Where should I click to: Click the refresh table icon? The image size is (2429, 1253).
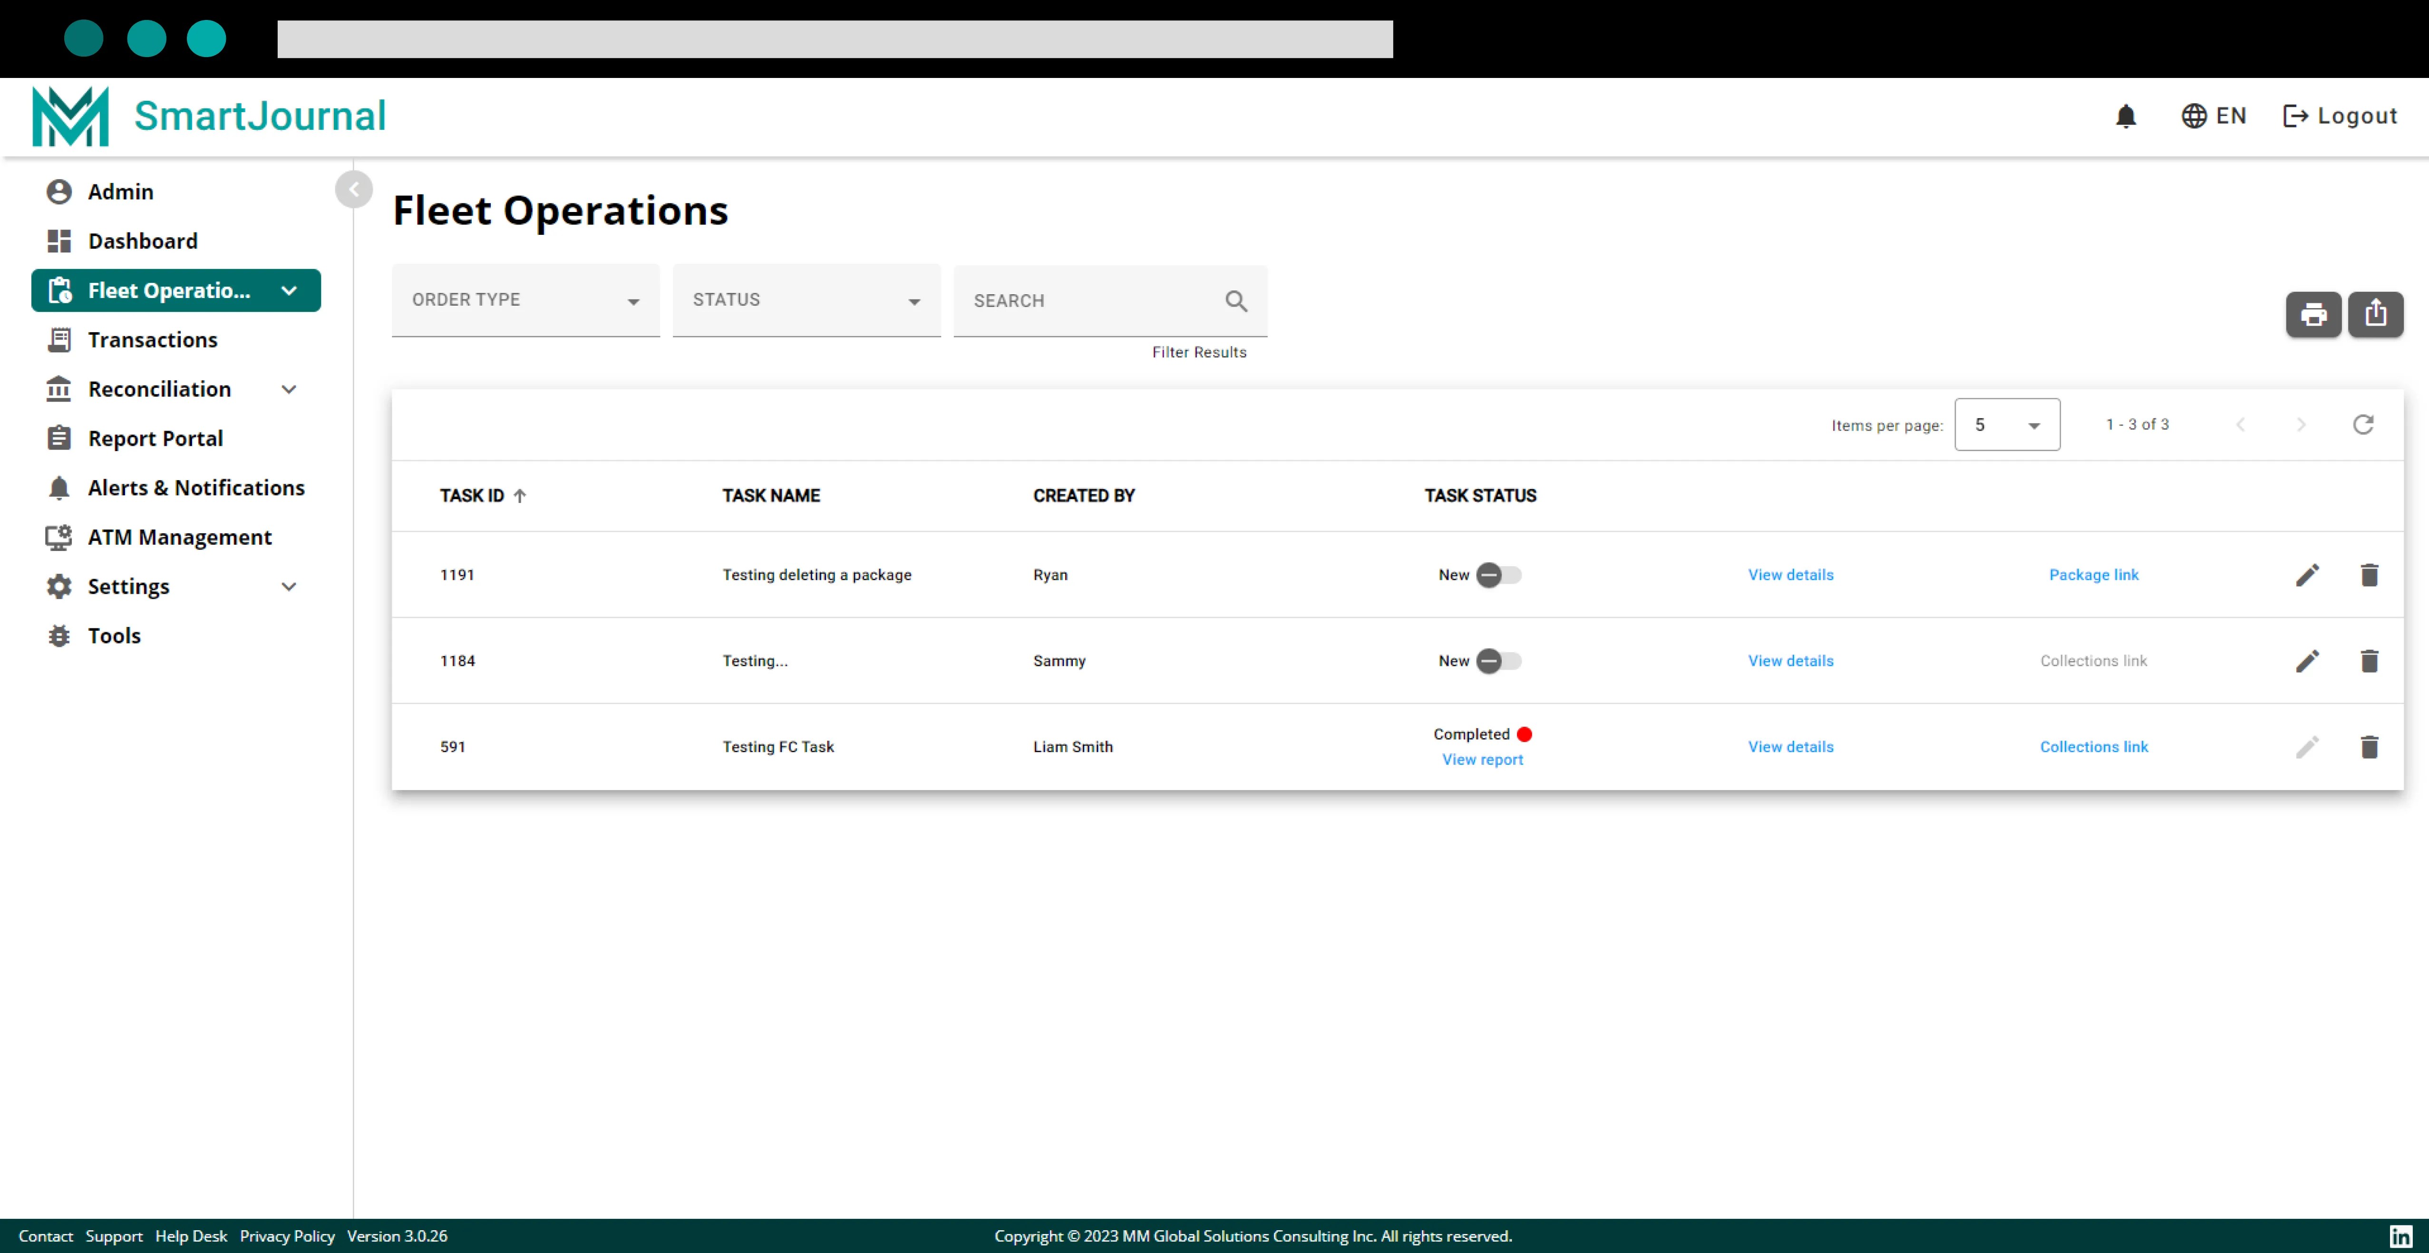point(2363,424)
